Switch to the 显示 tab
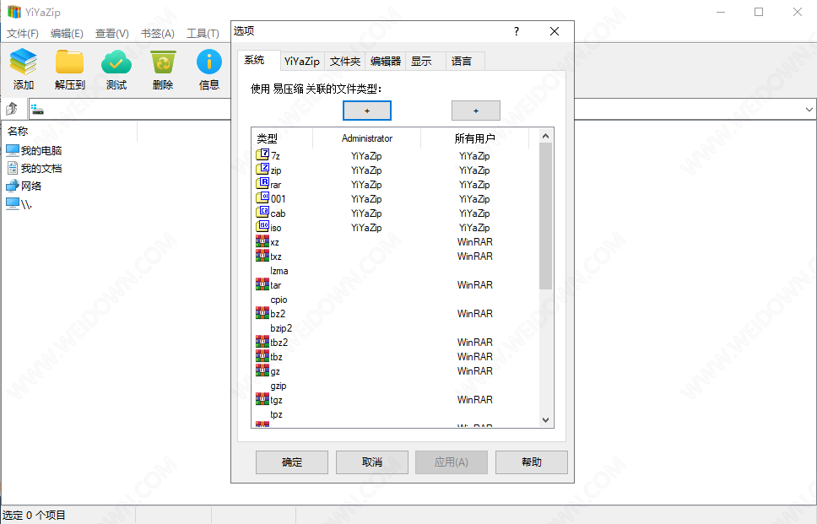 425,62
